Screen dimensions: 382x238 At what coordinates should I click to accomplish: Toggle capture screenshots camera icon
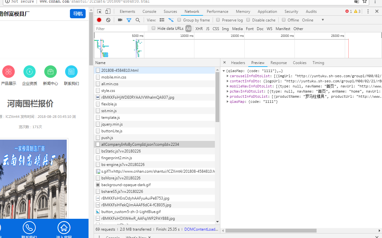(x=120, y=20)
